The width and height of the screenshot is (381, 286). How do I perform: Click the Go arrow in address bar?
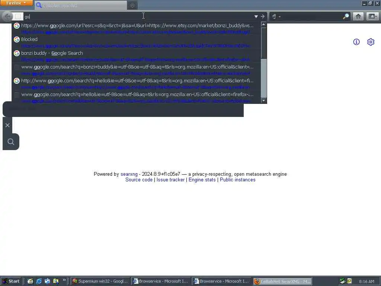tap(263, 16)
